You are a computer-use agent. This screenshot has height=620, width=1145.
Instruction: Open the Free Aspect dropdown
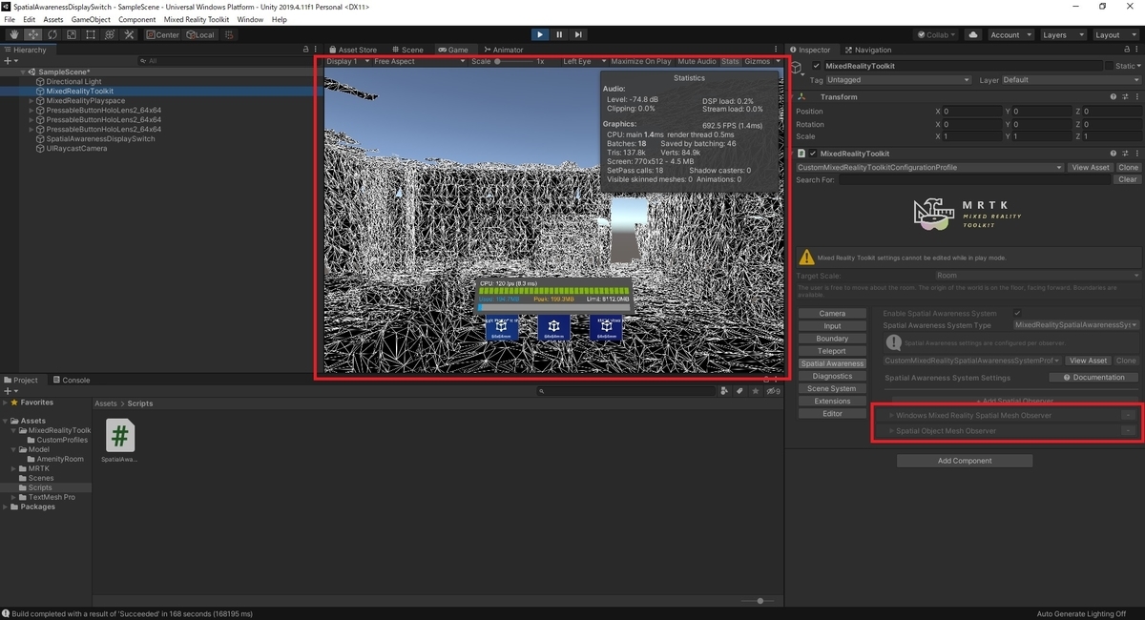(x=419, y=61)
